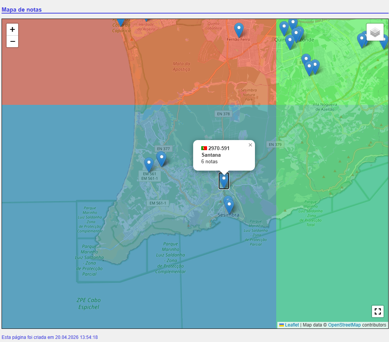Click the Portugal flag in popup
389x342 pixels.
204,149
